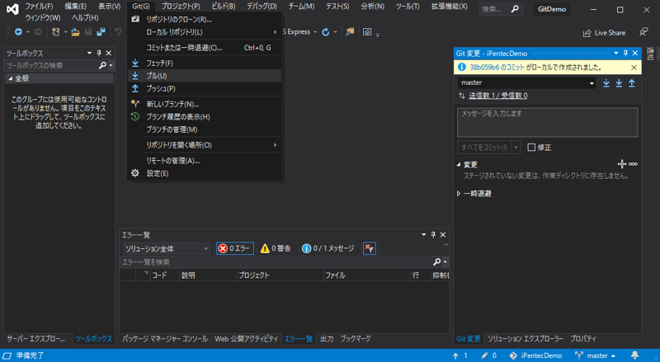This screenshot has width=660, height=362.
Task: Click the error list search magnifier icon
Action: [437, 262]
